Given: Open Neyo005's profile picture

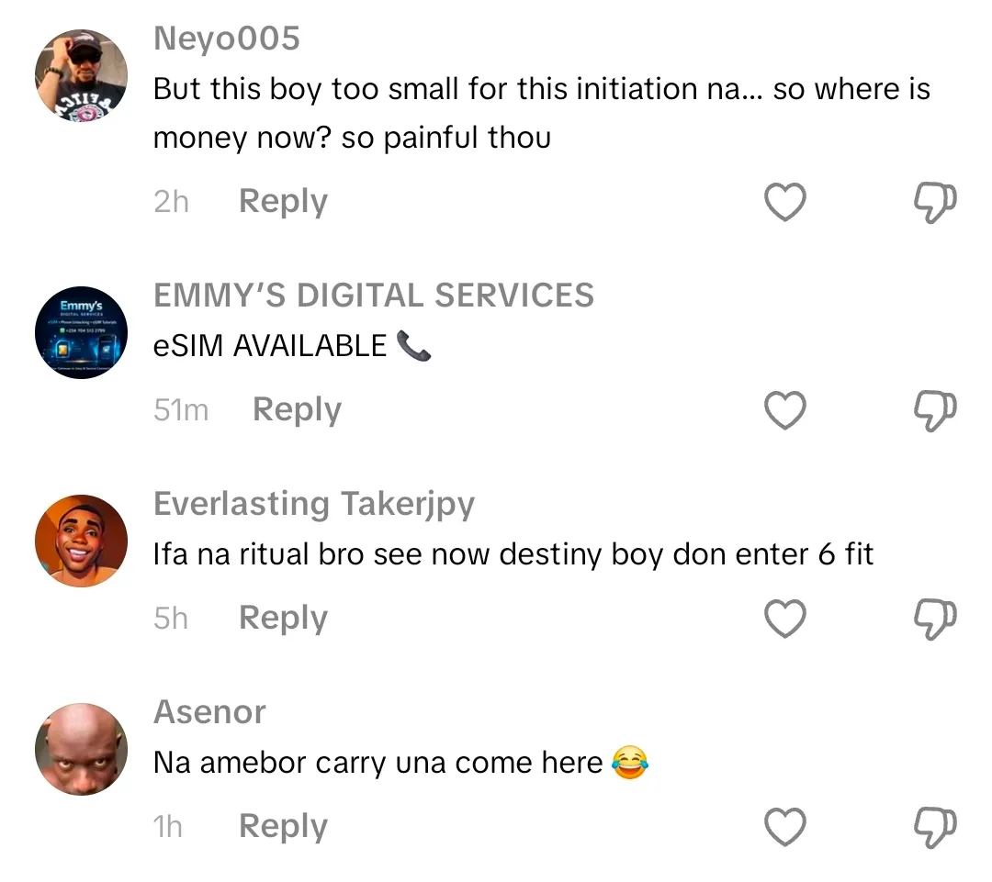Looking at the screenshot, I should [81, 75].
